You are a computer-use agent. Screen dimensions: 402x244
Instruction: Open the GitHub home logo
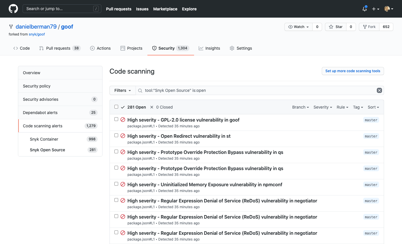click(x=13, y=9)
